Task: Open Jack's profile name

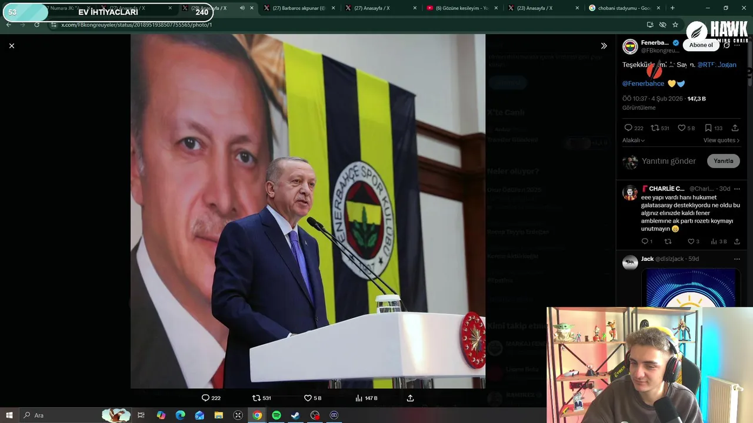Action: [x=647, y=259]
